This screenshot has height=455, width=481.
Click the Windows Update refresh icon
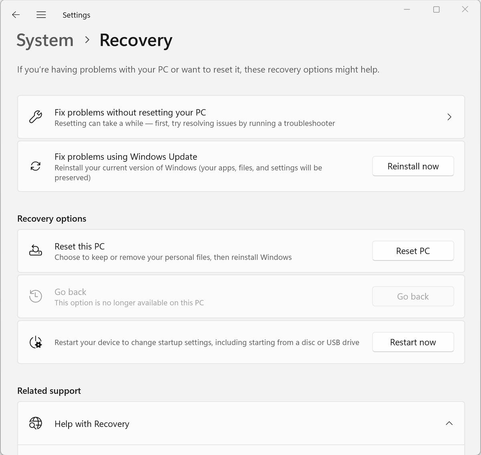(35, 166)
